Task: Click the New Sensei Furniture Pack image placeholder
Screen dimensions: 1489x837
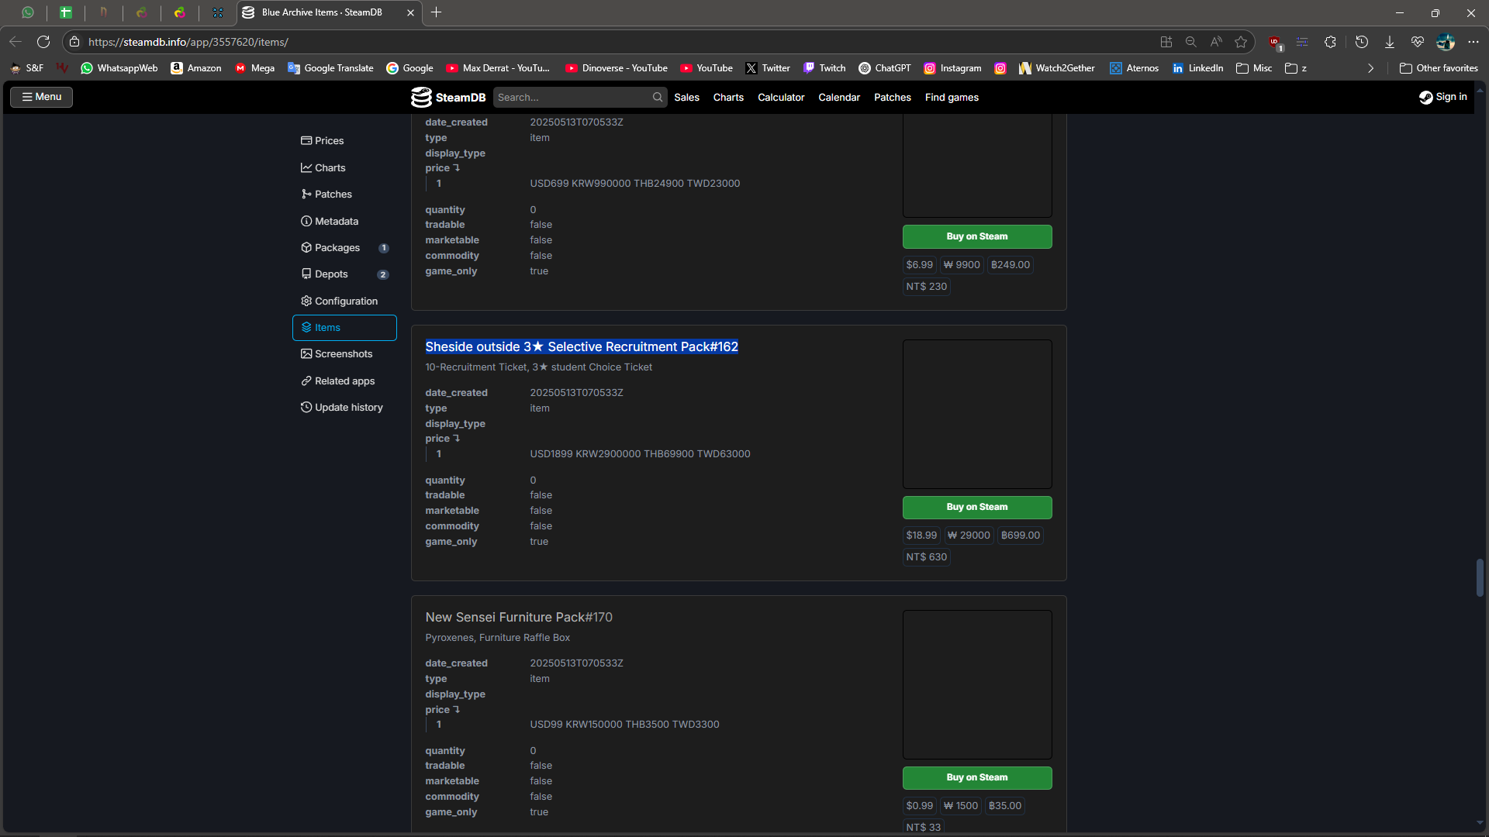Action: [977, 684]
